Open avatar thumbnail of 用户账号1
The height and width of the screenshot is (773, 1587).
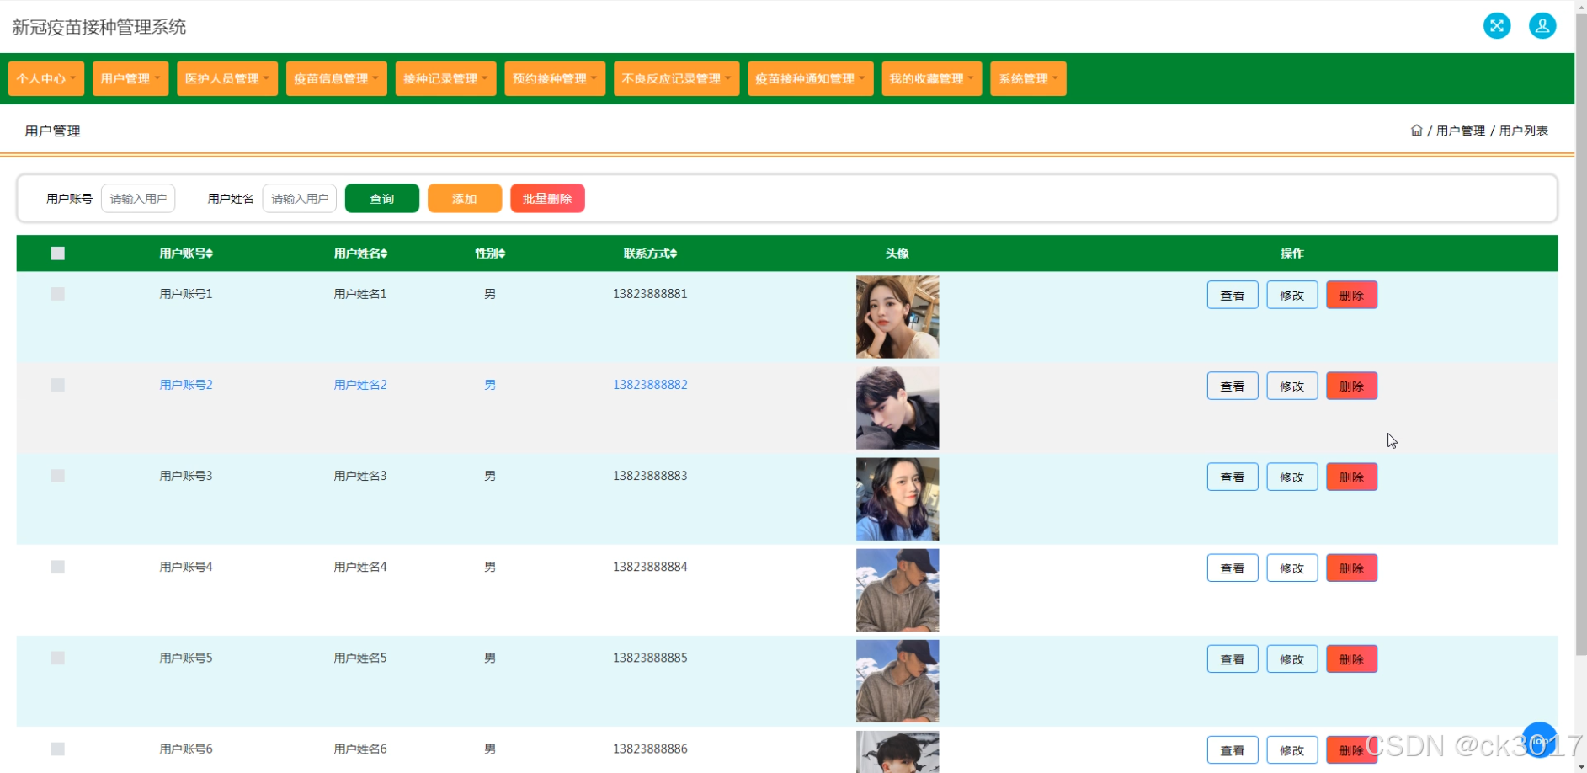[x=897, y=317]
